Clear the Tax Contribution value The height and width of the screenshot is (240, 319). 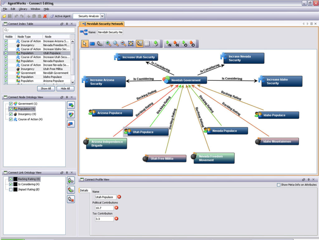tap(117, 219)
